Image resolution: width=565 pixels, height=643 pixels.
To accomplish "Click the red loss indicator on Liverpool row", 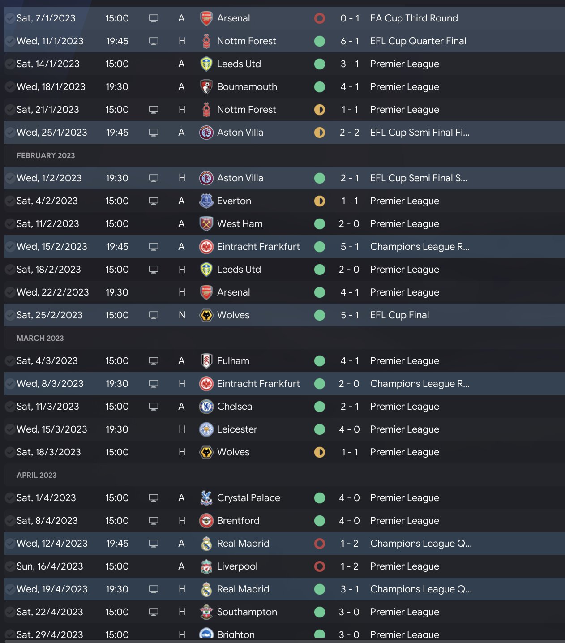I will coord(320,566).
